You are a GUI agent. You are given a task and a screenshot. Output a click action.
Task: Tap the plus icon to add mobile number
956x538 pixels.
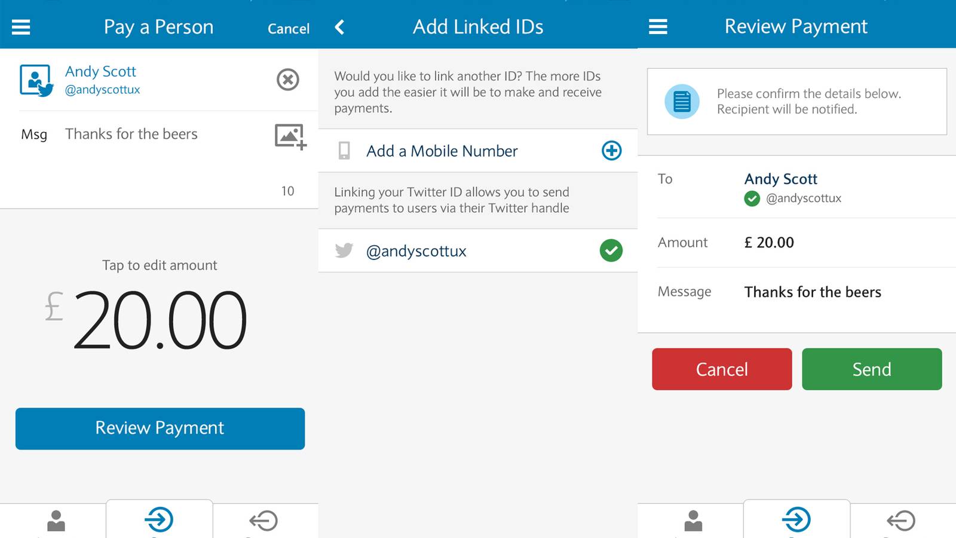(x=611, y=150)
